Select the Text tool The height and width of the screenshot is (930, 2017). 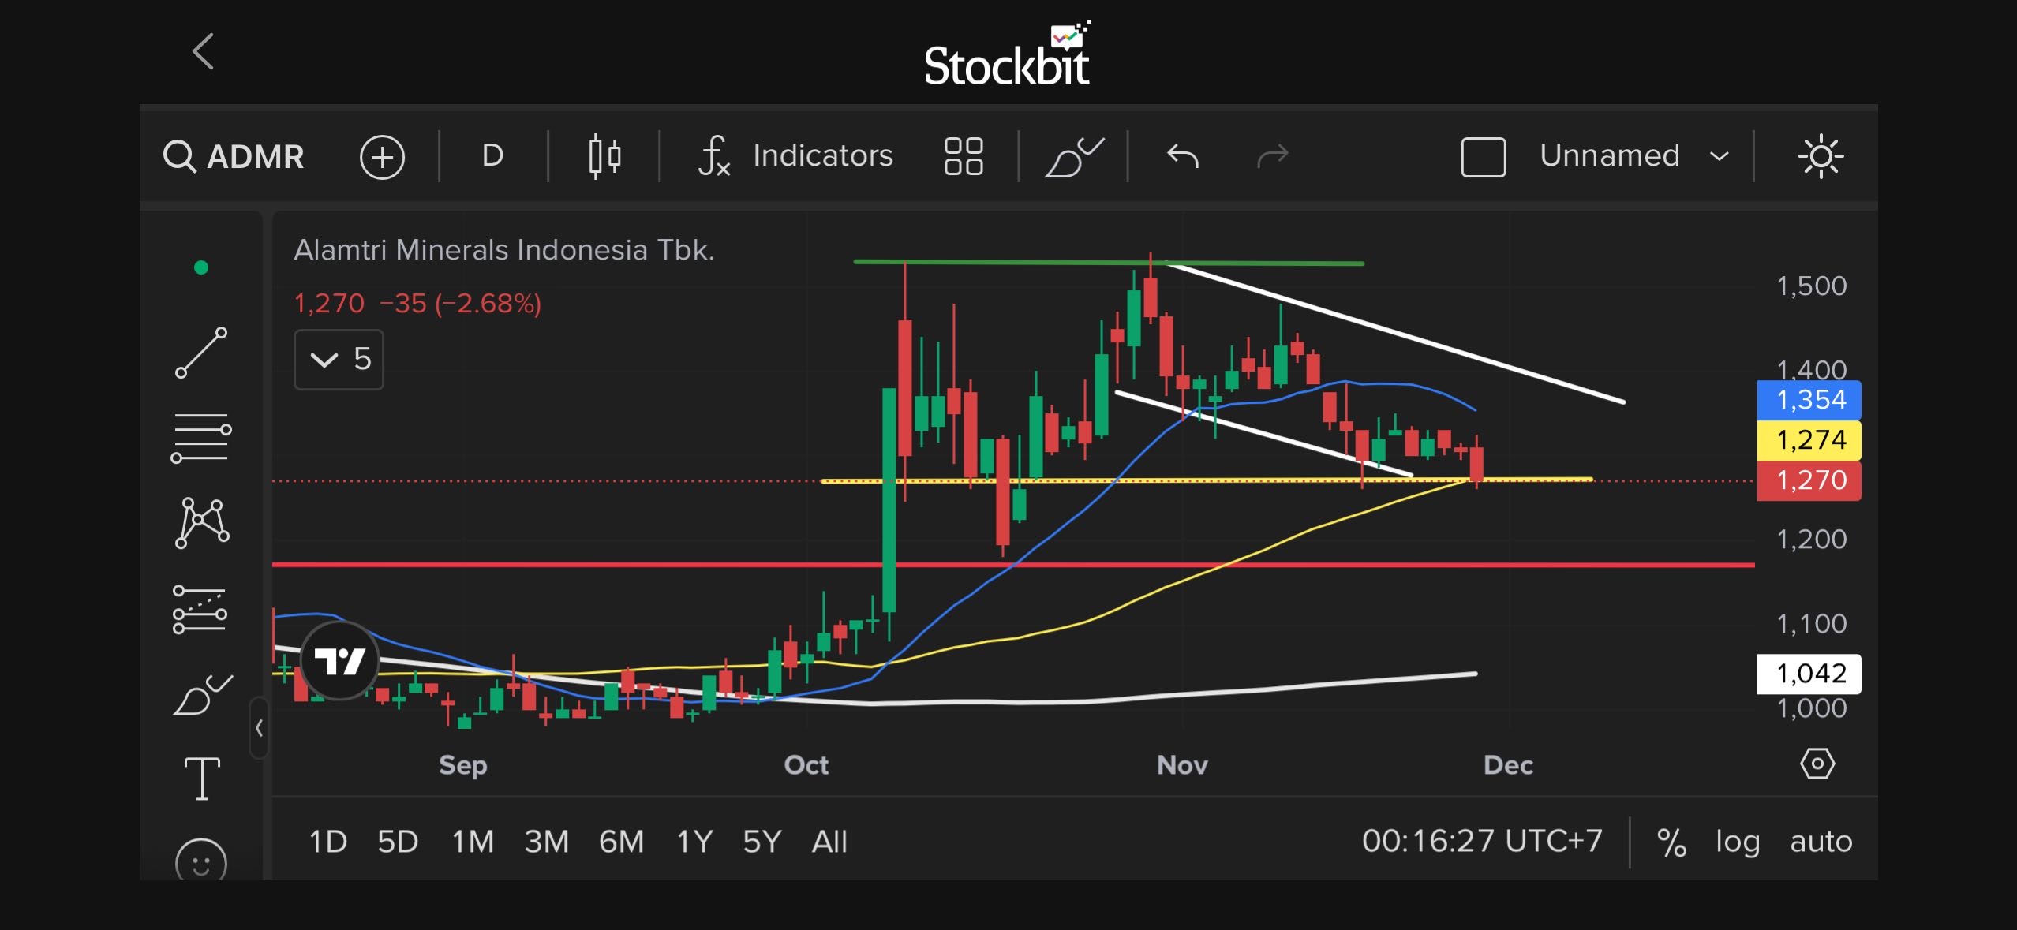click(202, 778)
